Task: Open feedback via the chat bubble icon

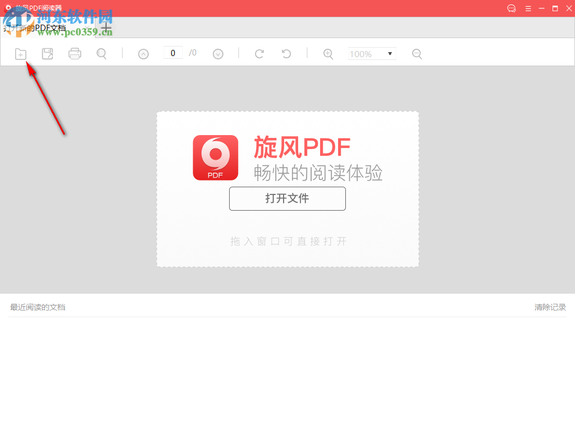Action: pos(511,8)
